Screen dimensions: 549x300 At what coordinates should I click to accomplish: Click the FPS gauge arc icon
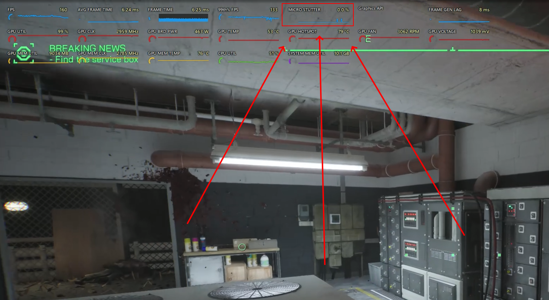tap(11, 17)
